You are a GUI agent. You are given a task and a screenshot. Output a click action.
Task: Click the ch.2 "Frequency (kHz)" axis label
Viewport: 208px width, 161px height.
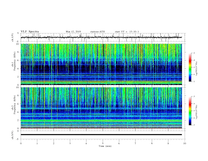[x=15, y=105]
